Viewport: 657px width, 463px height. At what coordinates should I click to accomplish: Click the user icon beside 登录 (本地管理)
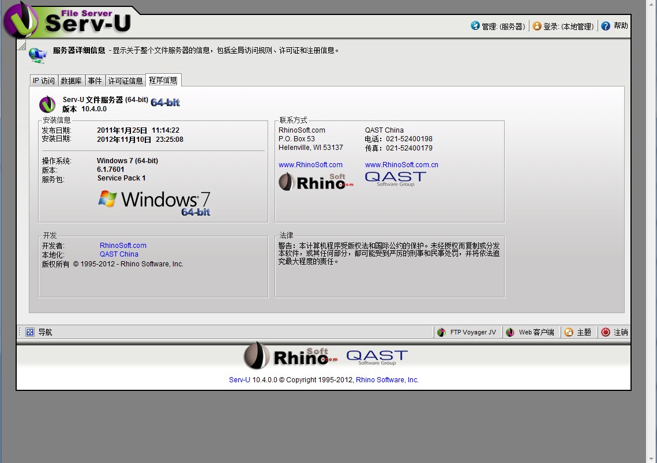[537, 26]
